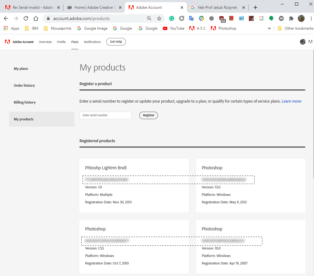
Task: Open the account profile icon on the right
Action: pyautogui.click(x=302, y=41)
